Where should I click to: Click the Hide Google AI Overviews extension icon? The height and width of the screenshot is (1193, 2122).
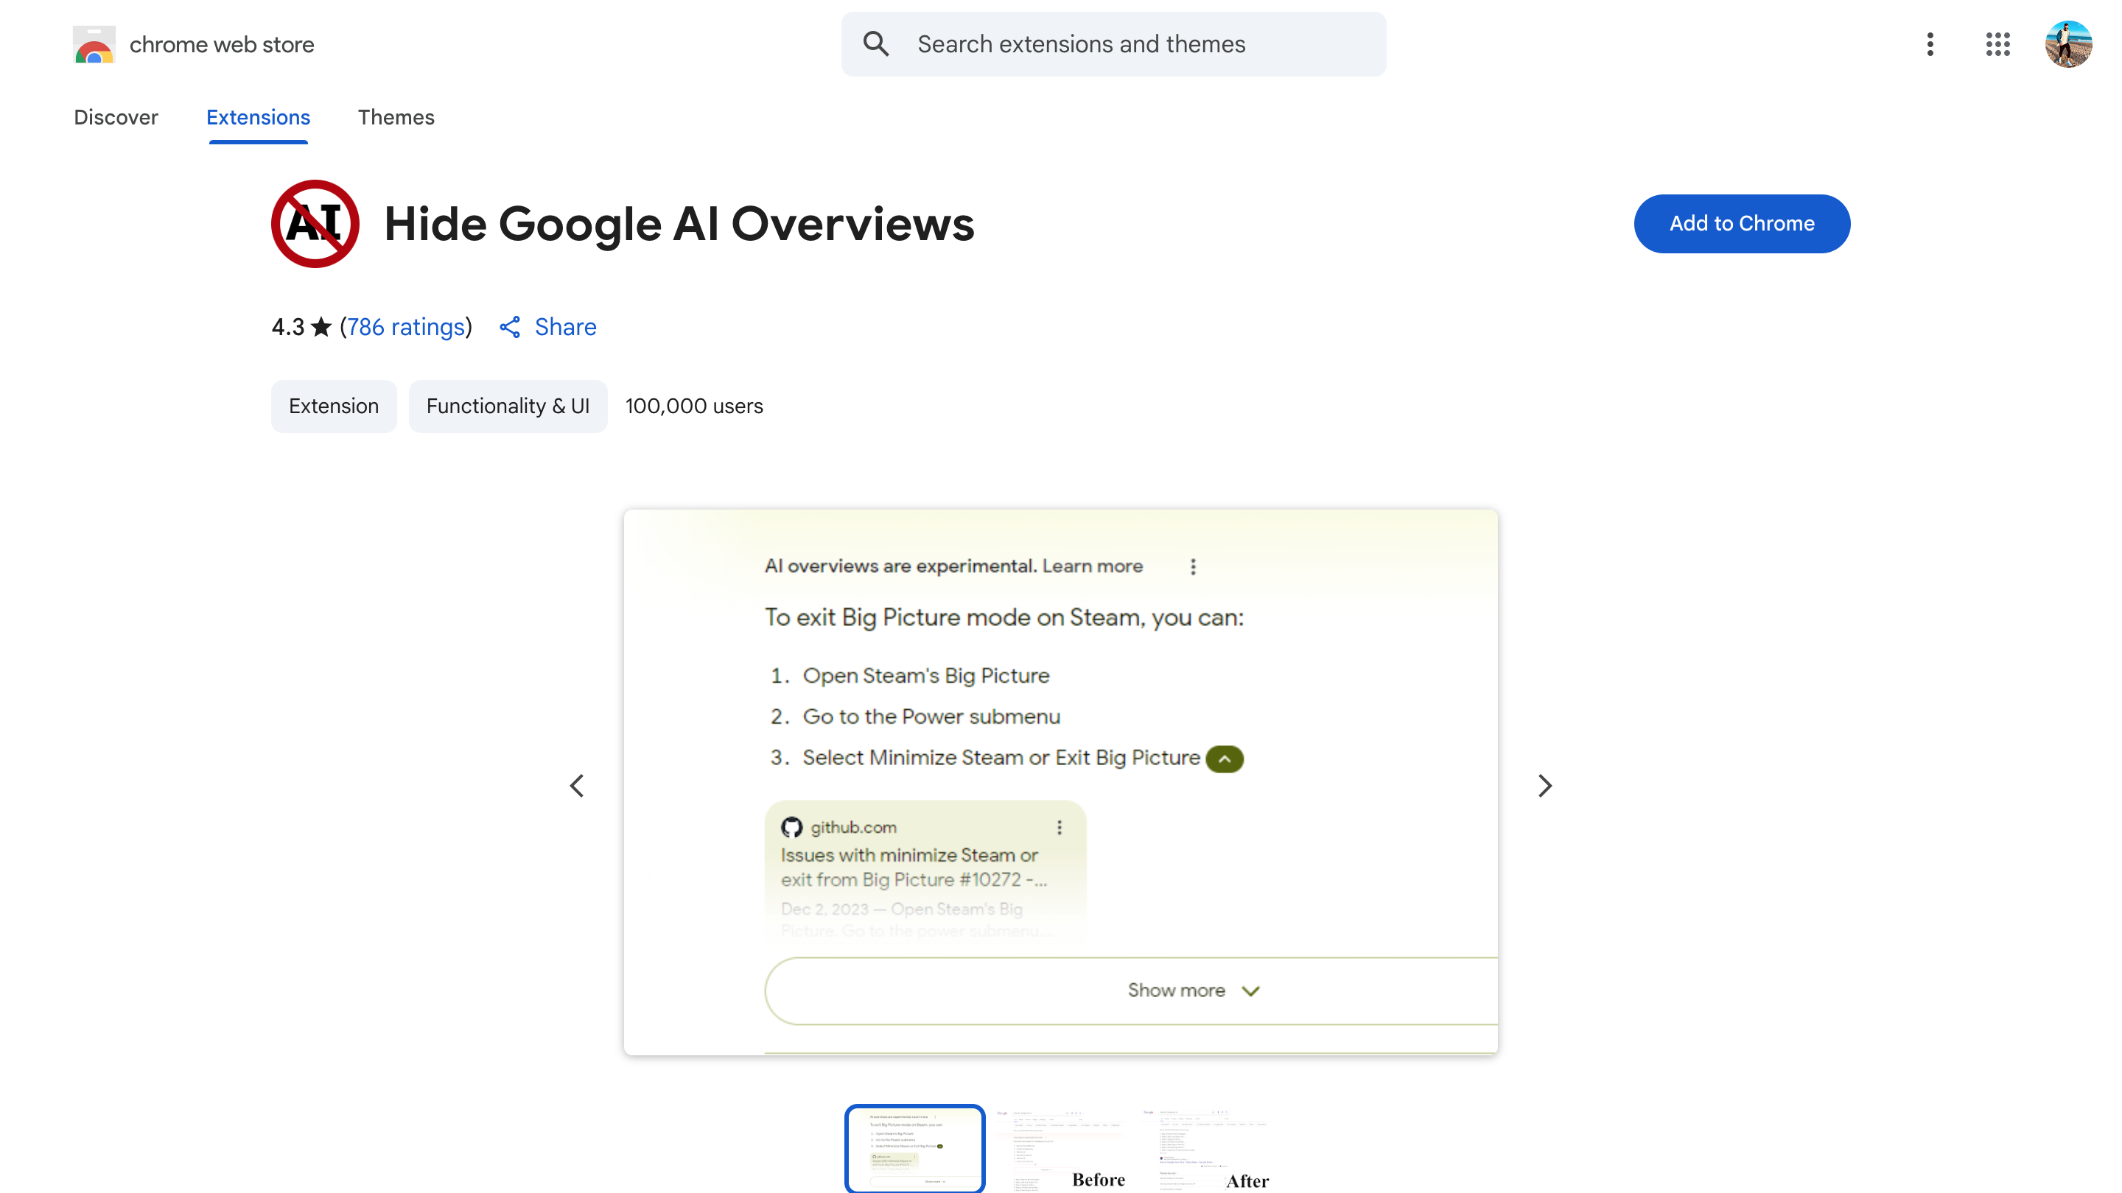click(315, 224)
